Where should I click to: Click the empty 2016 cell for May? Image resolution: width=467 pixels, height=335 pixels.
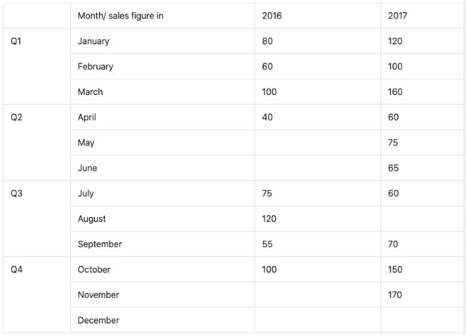coord(317,143)
